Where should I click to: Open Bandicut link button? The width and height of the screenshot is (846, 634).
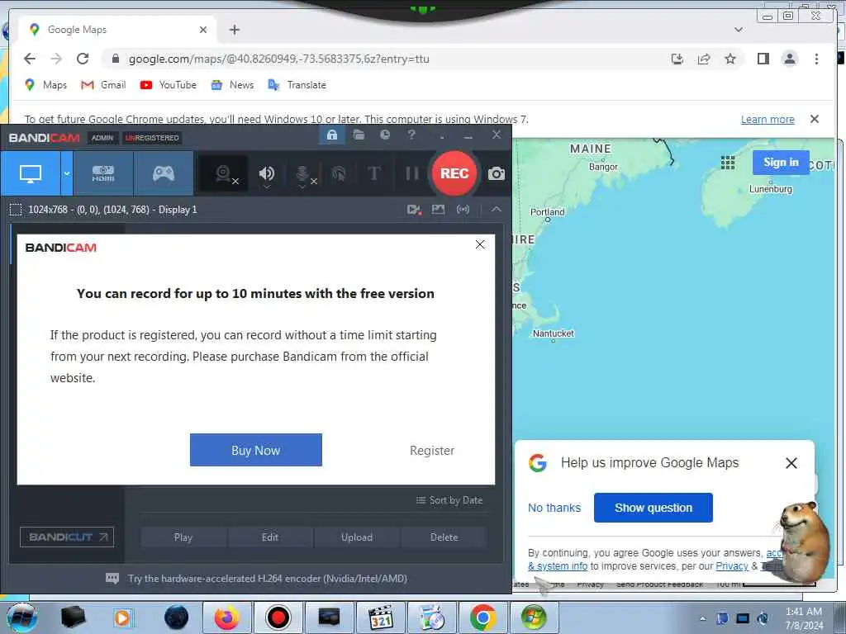(67, 537)
